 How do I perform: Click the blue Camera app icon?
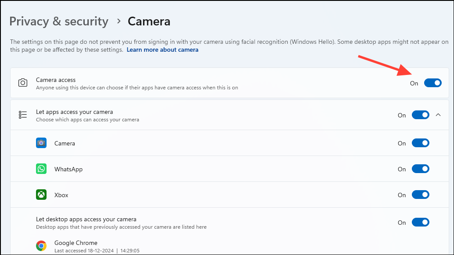tap(41, 143)
